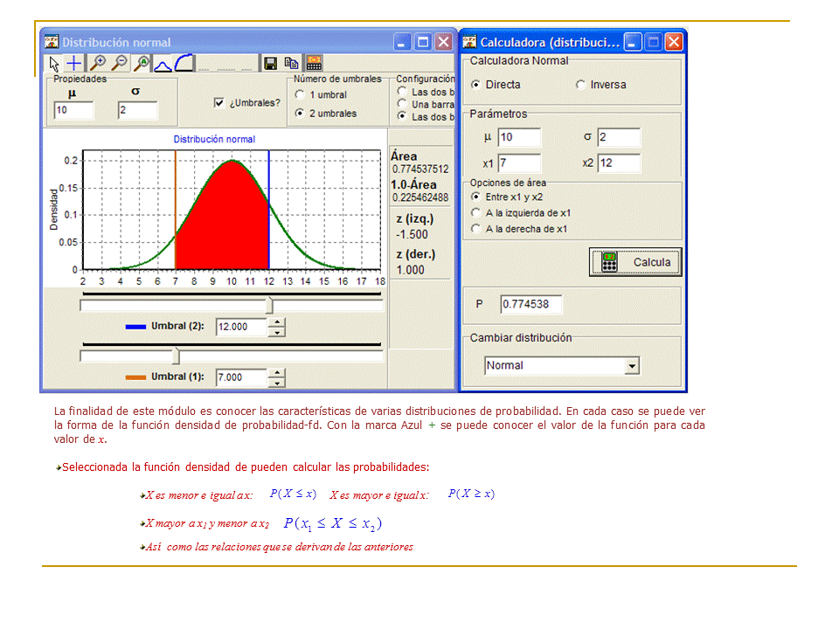This screenshot has width=839, height=629.
Task: Decrease Umbral (1) with the down arrow
Action: tap(277, 383)
